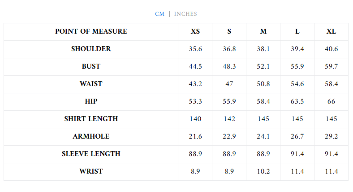Click the WRIST row label
353x192 pixels.
(x=91, y=171)
